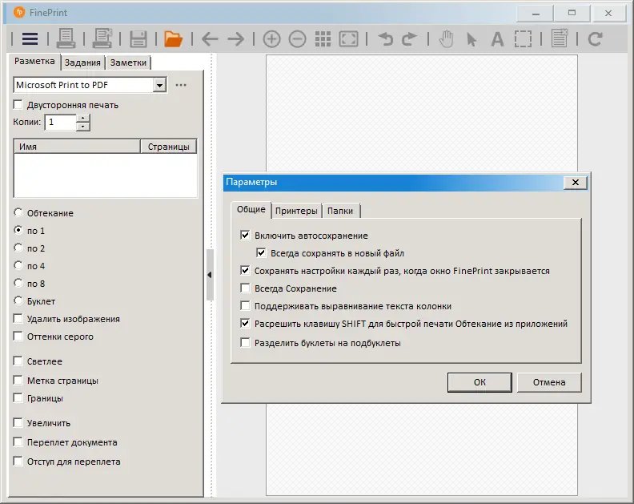Click the Страницы column header
The image size is (634, 504).
click(169, 147)
